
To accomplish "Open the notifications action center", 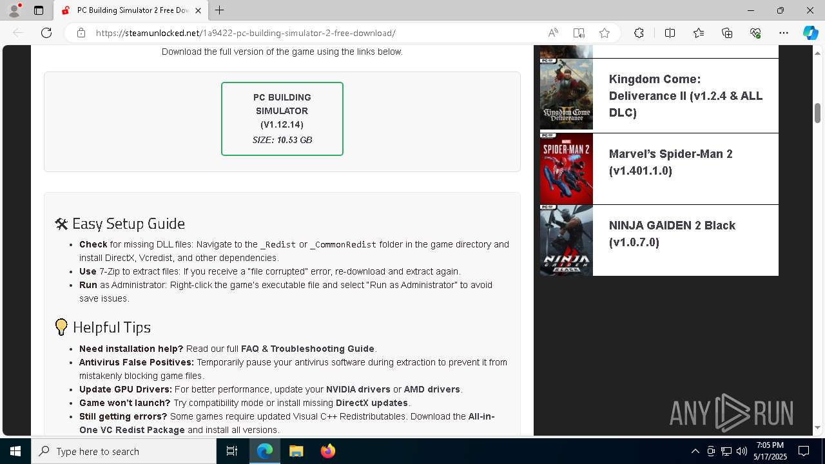I will pyautogui.click(x=804, y=451).
